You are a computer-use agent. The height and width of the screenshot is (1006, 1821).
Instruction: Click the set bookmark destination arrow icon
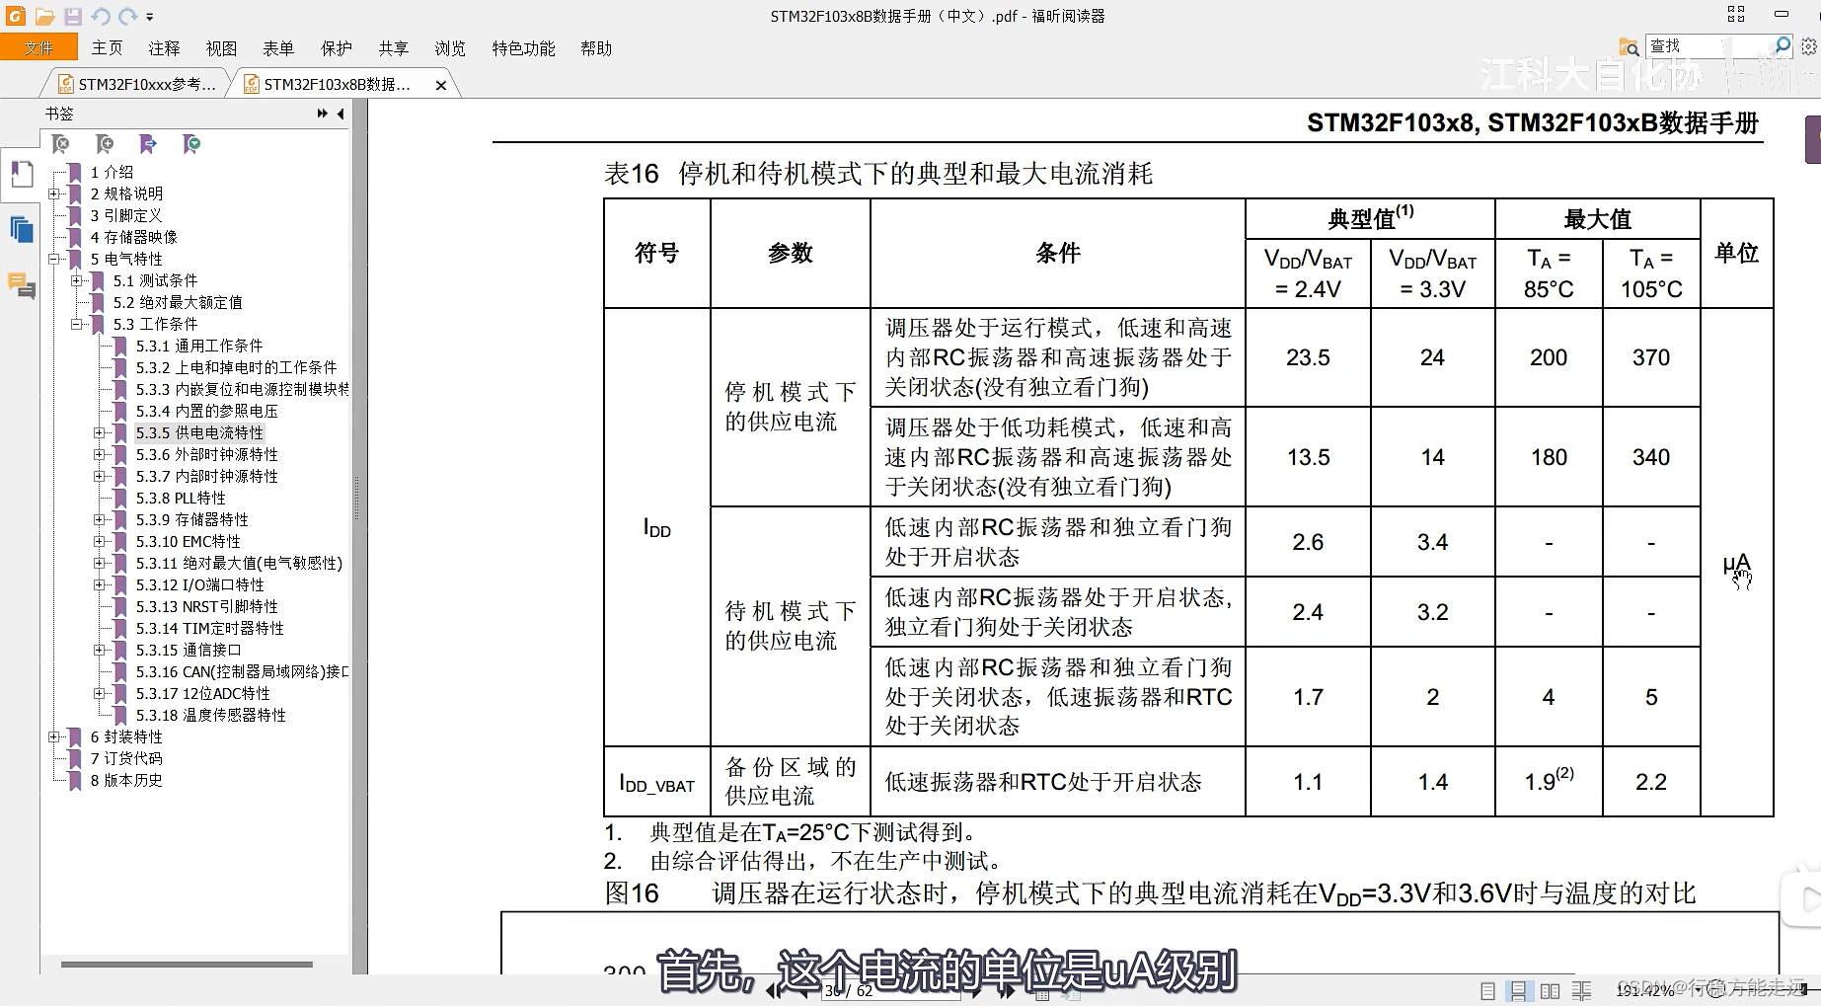coord(148,144)
